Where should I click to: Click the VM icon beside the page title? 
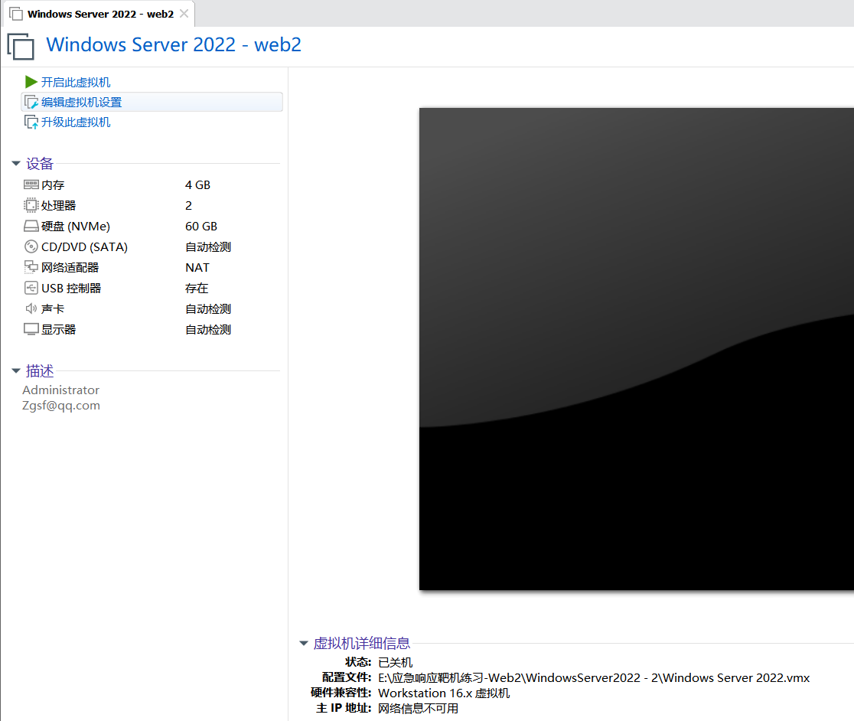click(21, 46)
